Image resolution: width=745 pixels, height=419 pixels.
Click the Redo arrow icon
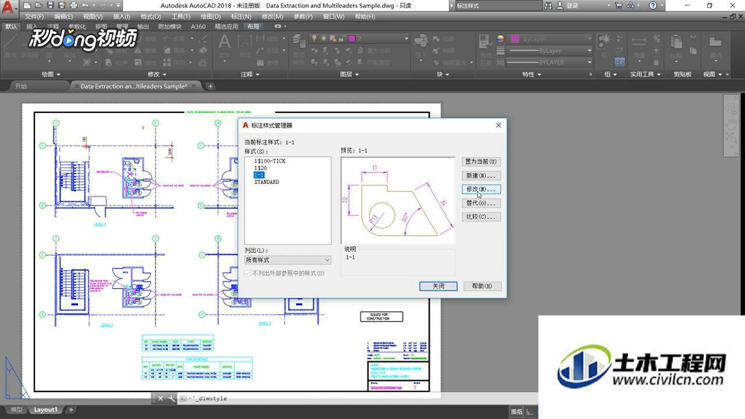coord(103,5)
